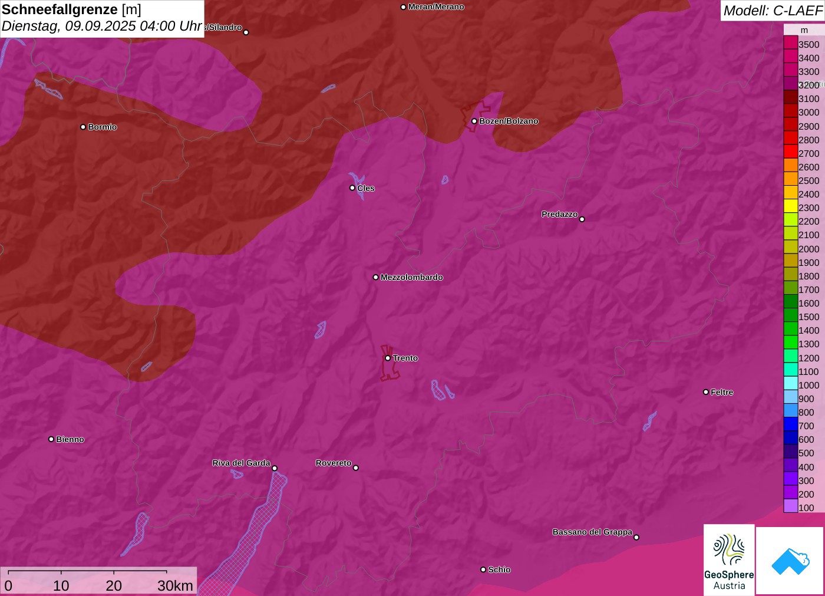Click the 1900 m olive legend swatch
The image size is (825, 596).
(790, 261)
